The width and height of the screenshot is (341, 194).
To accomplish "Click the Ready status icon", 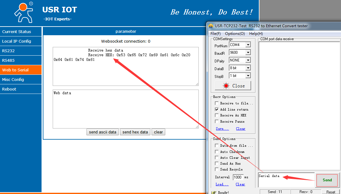I will point(214,192).
